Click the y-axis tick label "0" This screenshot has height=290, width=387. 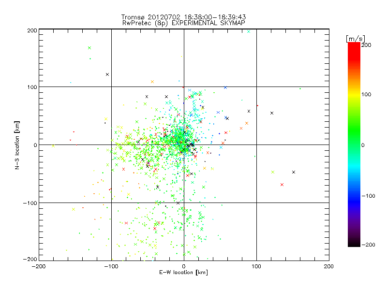tap(35, 145)
